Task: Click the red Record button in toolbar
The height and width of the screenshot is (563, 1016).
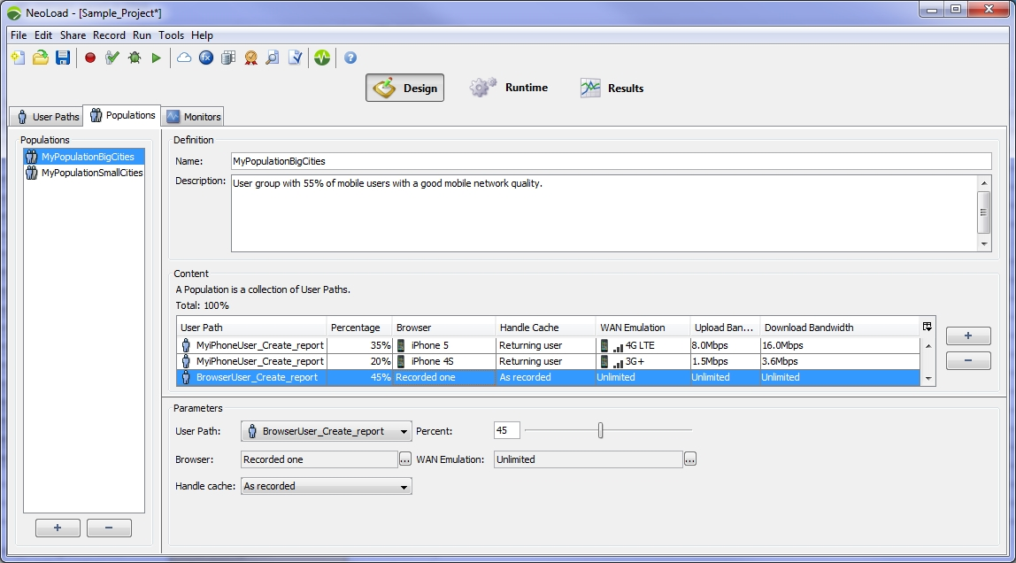Action: (x=90, y=58)
